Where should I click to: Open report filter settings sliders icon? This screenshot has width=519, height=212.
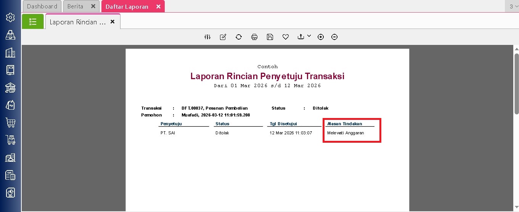207,37
